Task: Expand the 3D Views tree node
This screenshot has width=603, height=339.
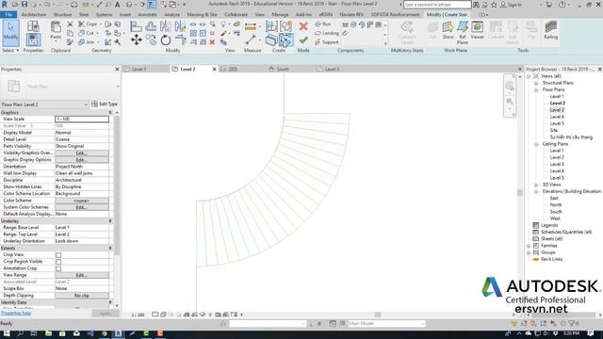Action: [536, 185]
